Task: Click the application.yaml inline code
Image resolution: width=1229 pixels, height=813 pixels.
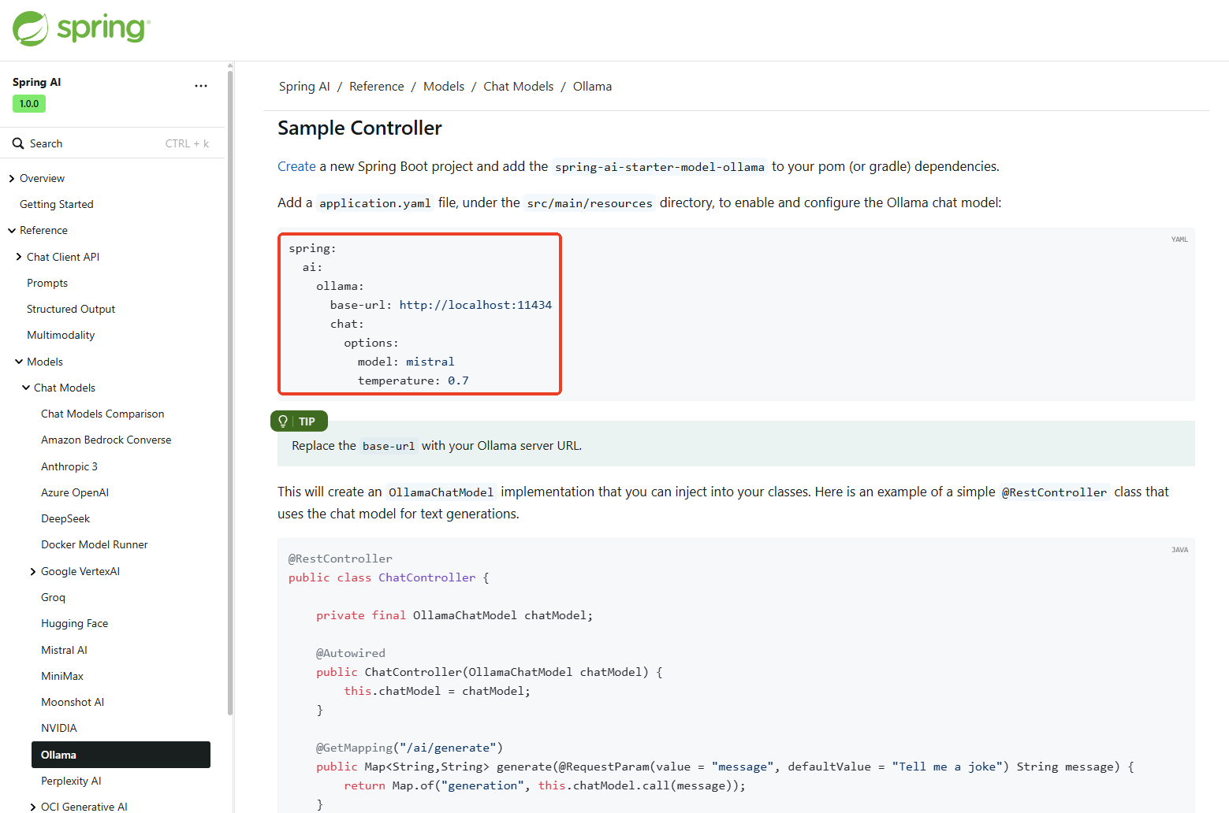Action: 375,203
